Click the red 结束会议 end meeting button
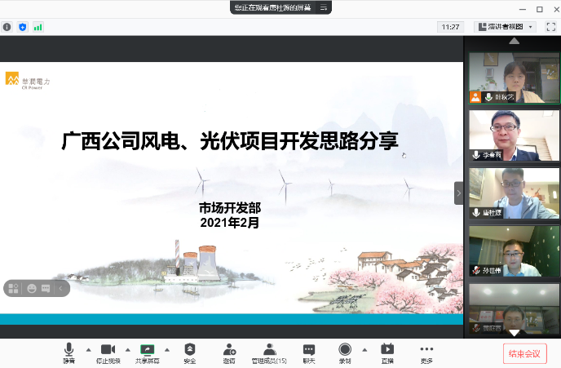561x368 pixels. [x=524, y=353]
